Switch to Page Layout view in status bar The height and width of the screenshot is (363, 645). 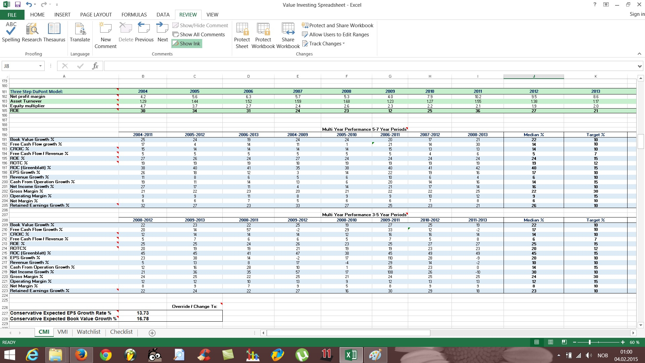(x=550, y=342)
